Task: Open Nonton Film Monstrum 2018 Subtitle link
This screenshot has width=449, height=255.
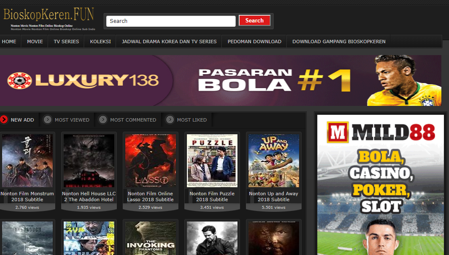Action: (27, 197)
